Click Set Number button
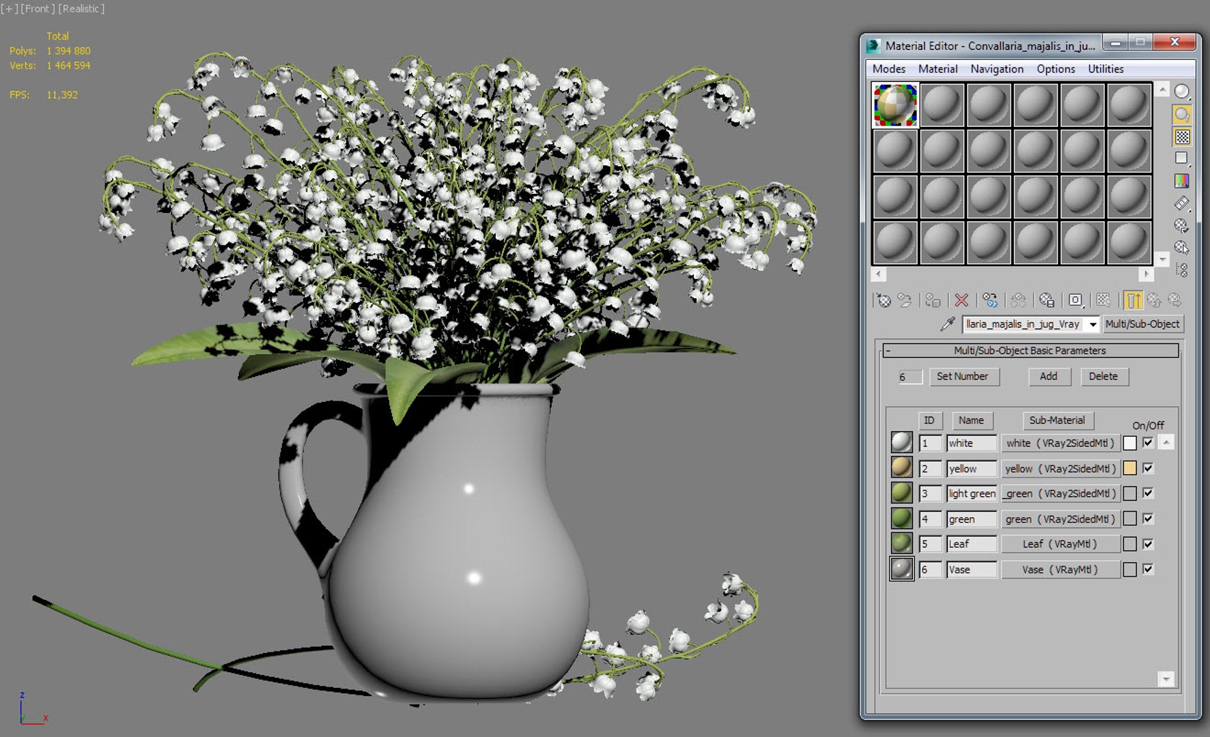Image resolution: width=1210 pixels, height=737 pixels. [964, 376]
